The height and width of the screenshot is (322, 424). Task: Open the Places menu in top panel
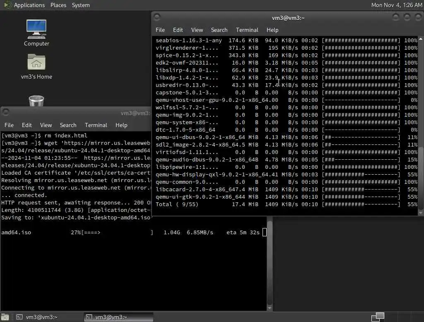[x=58, y=5]
